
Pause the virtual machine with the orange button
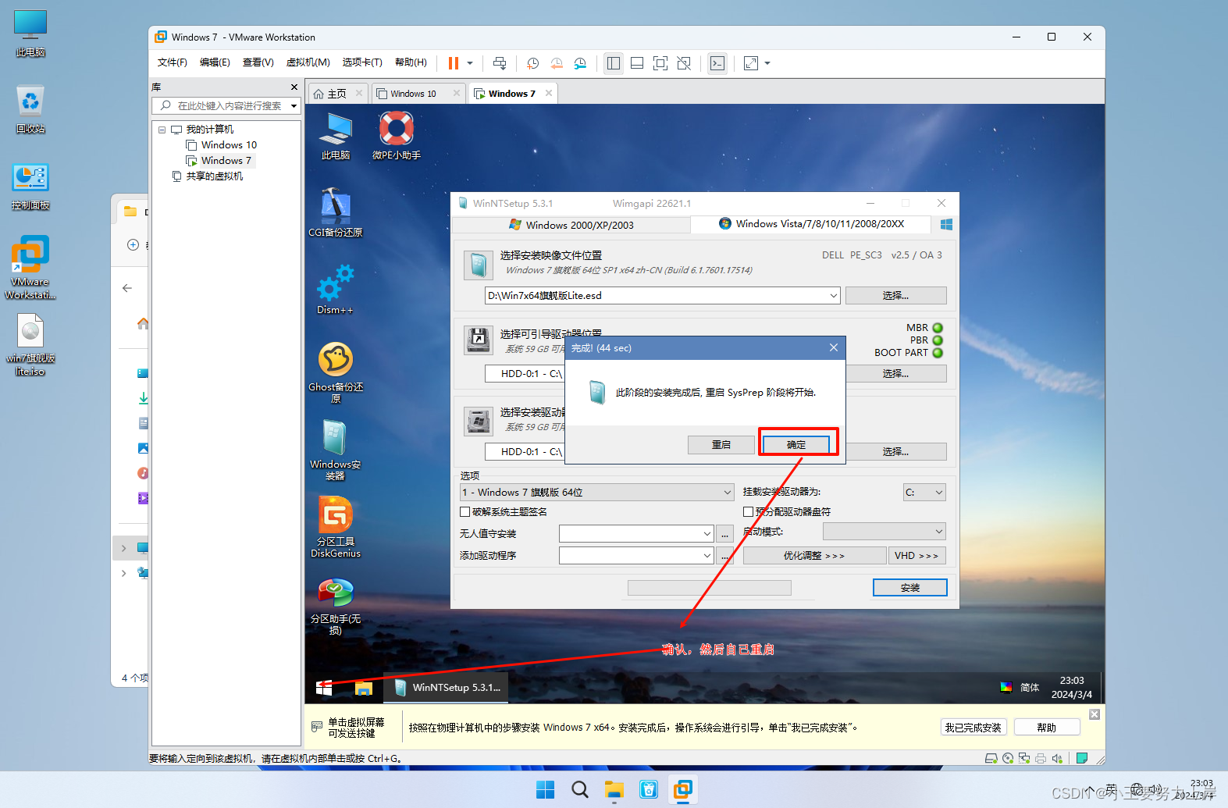[453, 63]
